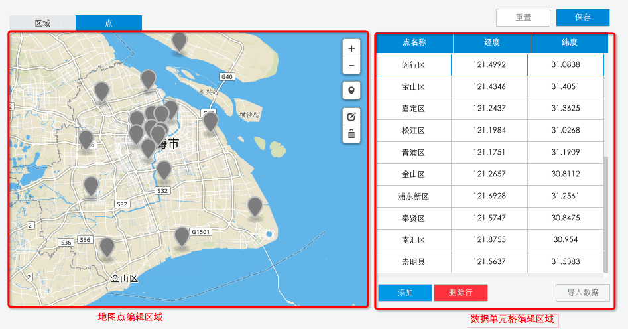Select the 浦东新区 name cell

click(x=413, y=196)
